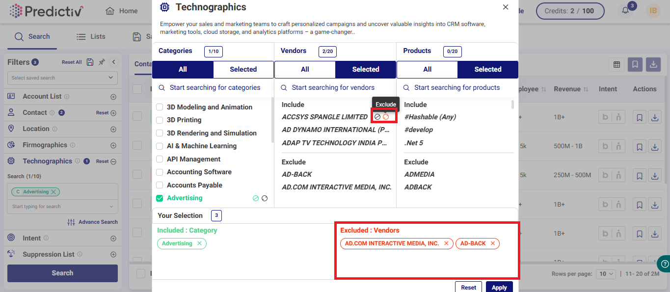
Task: Expand the Intent filter
Action: tap(113, 239)
